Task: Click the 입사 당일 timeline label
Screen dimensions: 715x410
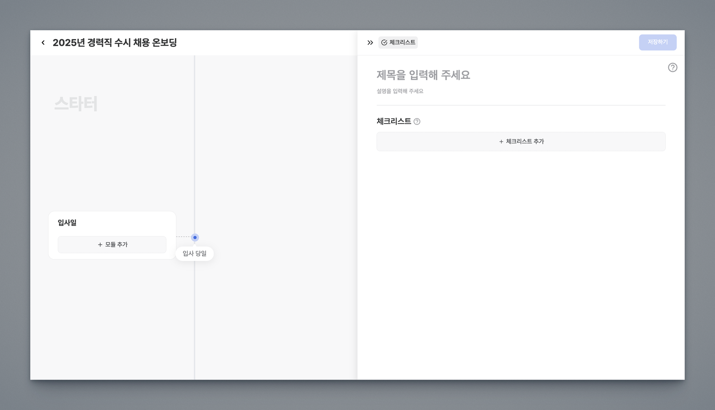Action: pos(194,254)
